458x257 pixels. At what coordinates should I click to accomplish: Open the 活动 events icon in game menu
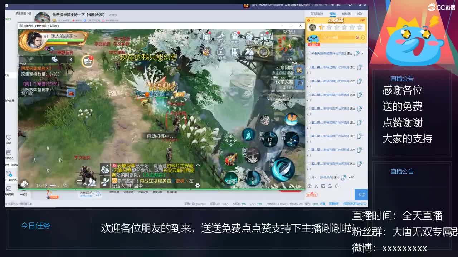pyautogui.click(x=221, y=37)
